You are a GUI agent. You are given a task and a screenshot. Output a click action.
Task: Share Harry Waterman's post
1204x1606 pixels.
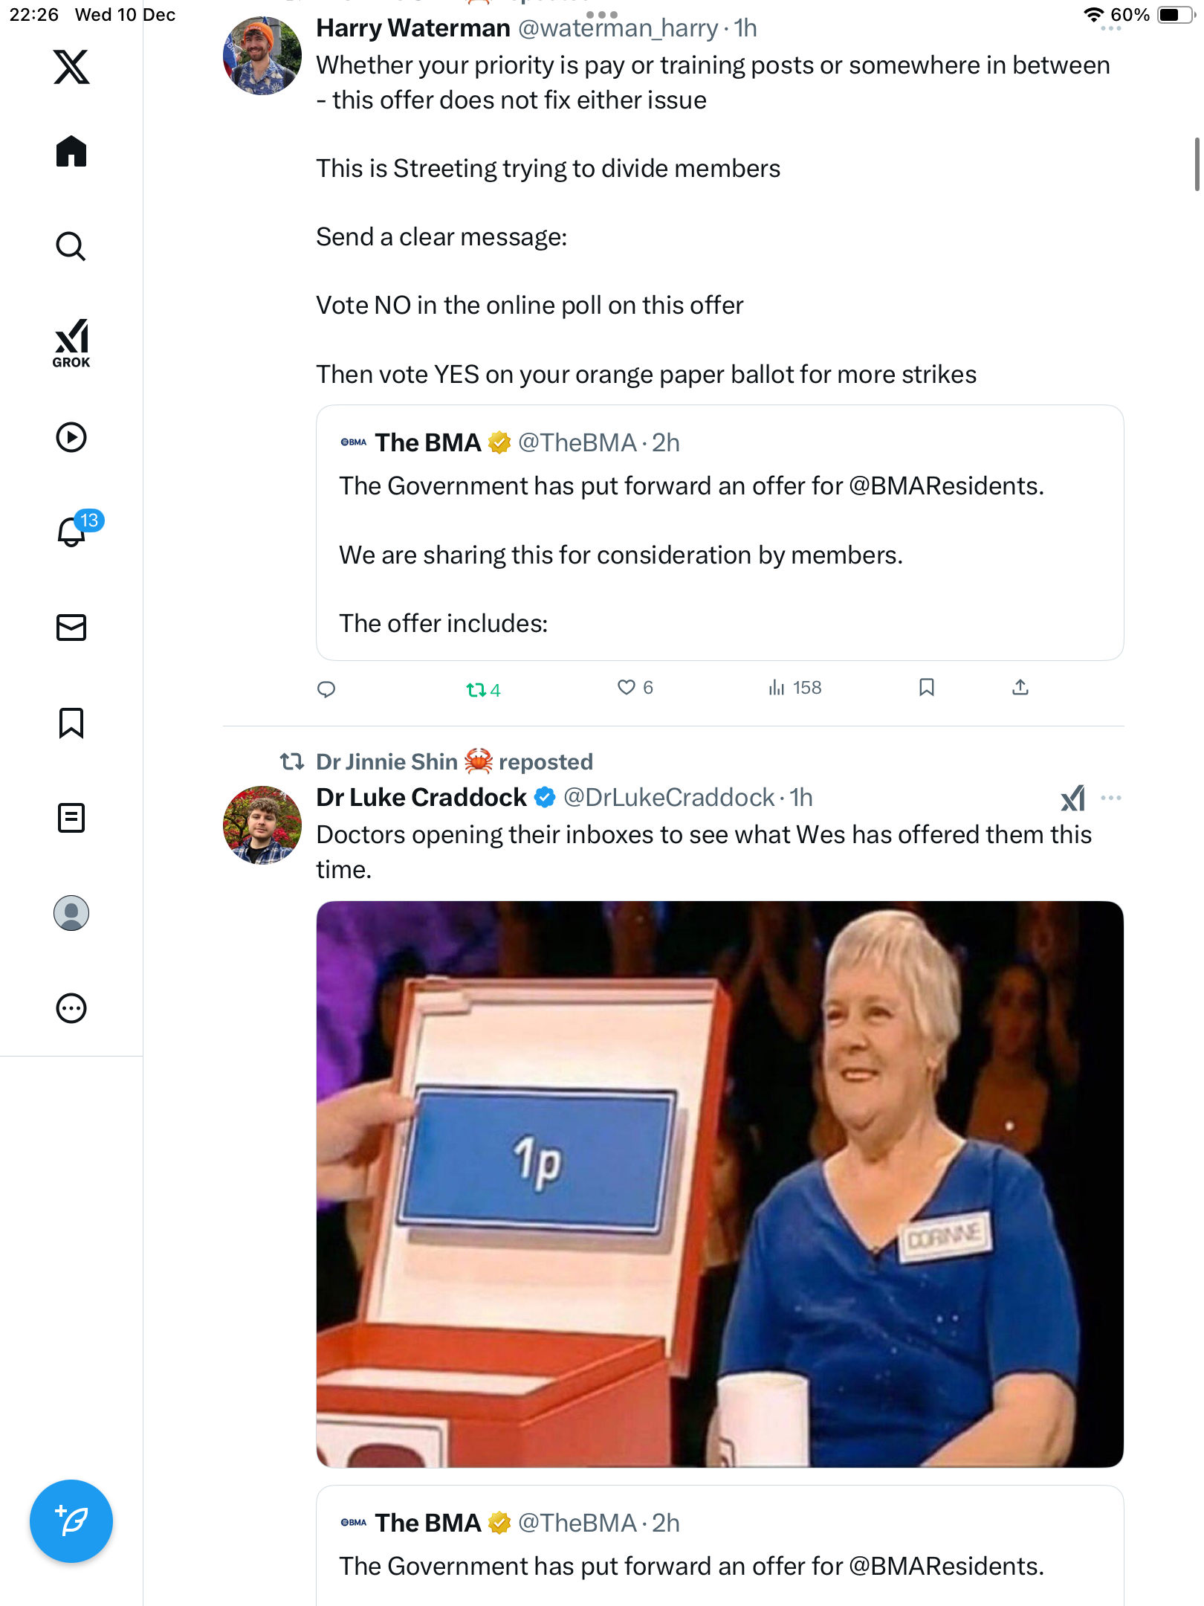(1020, 688)
